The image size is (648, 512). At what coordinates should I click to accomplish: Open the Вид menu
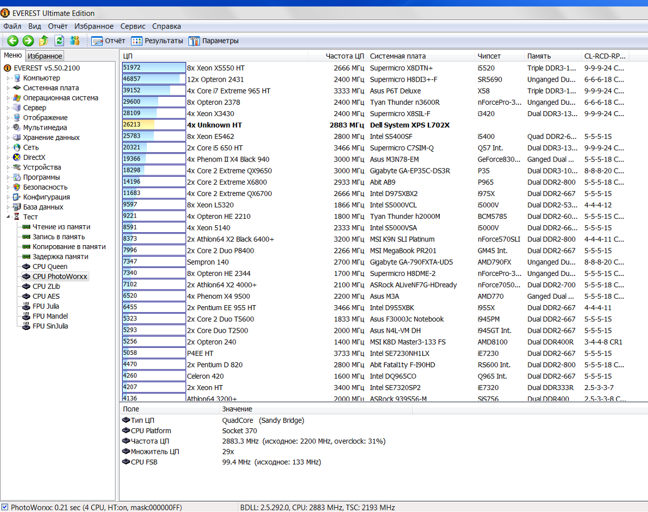tap(35, 26)
